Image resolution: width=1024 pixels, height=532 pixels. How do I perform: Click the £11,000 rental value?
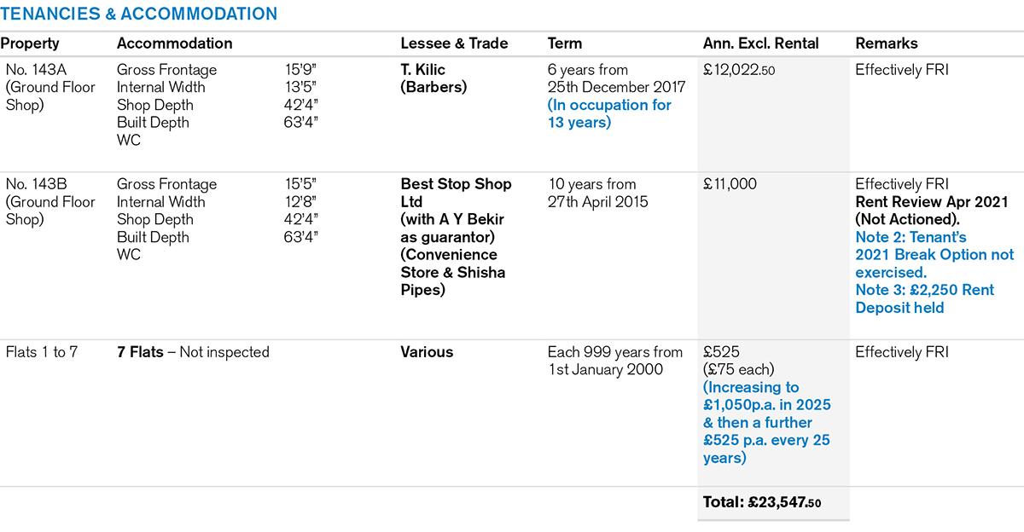click(730, 184)
